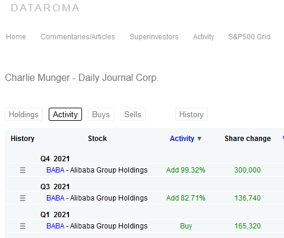Go to Home in navigation
The image size is (284, 238).
click(x=16, y=37)
